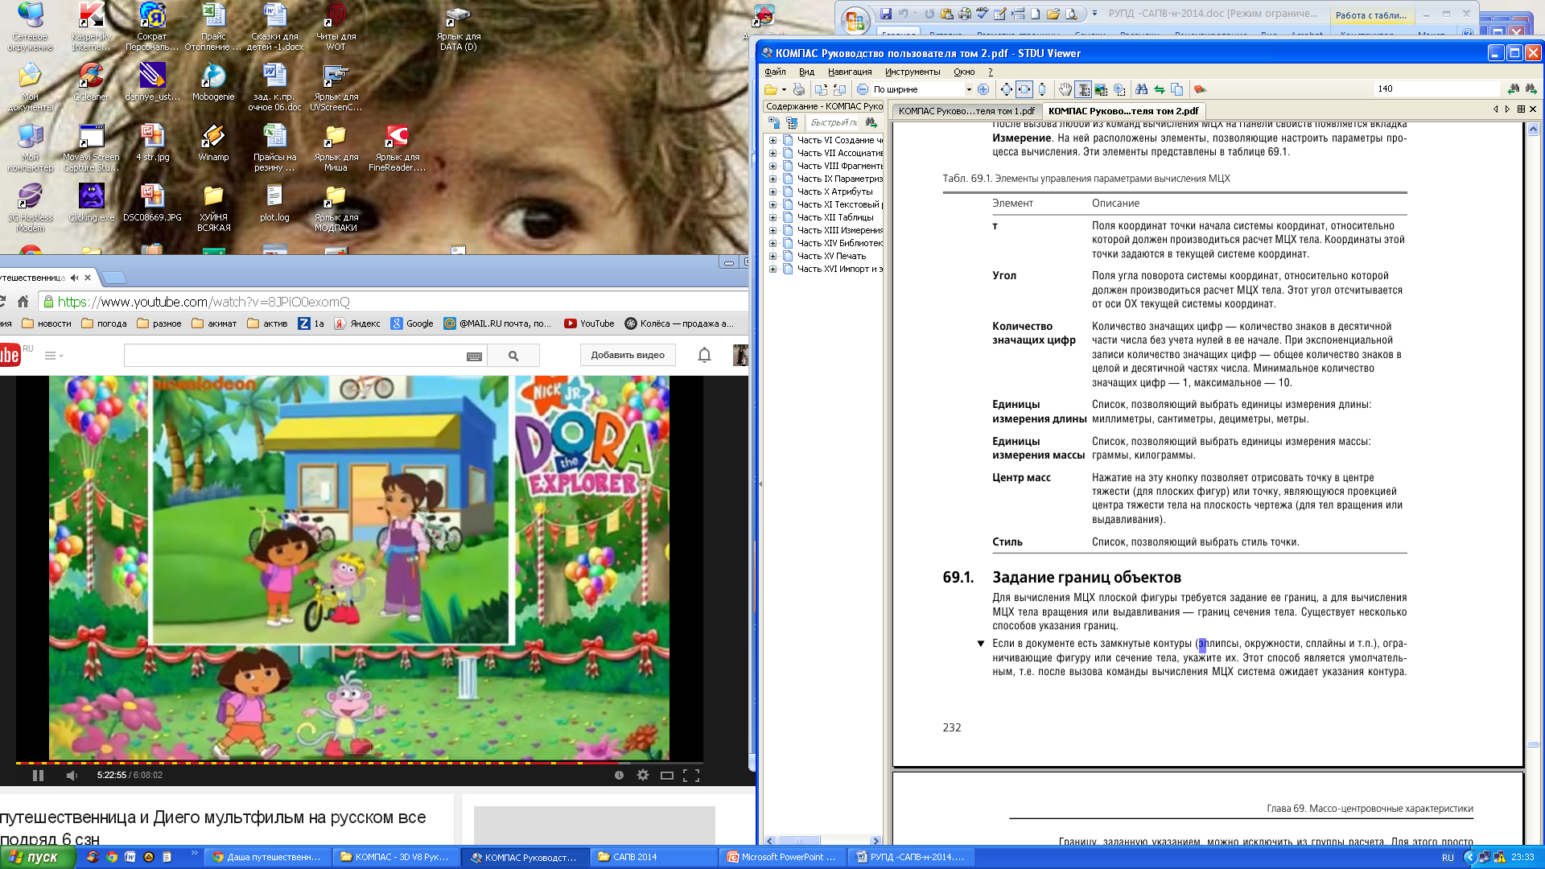1545x869 pixels.
Task: Switch to САПВ 2014 taskbar item
Action: click(x=654, y=857)
